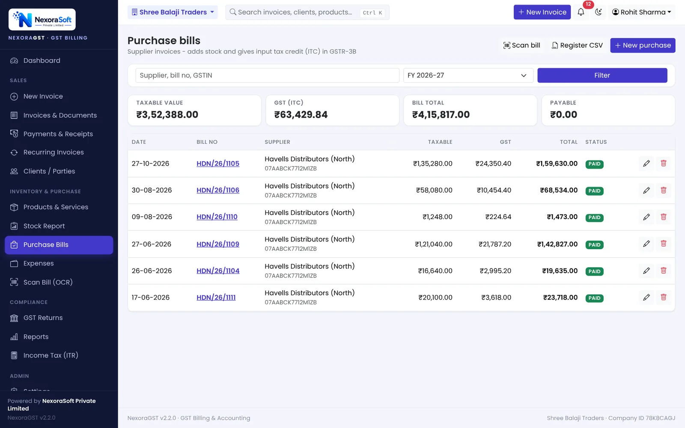Viewport: 685px width, 428px height.
Task: Open Clients / Parties sidebar item
Action: click(59, 171)
